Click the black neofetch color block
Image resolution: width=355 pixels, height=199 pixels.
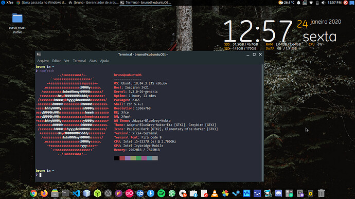pyautogui.click(x=117, y=158)
